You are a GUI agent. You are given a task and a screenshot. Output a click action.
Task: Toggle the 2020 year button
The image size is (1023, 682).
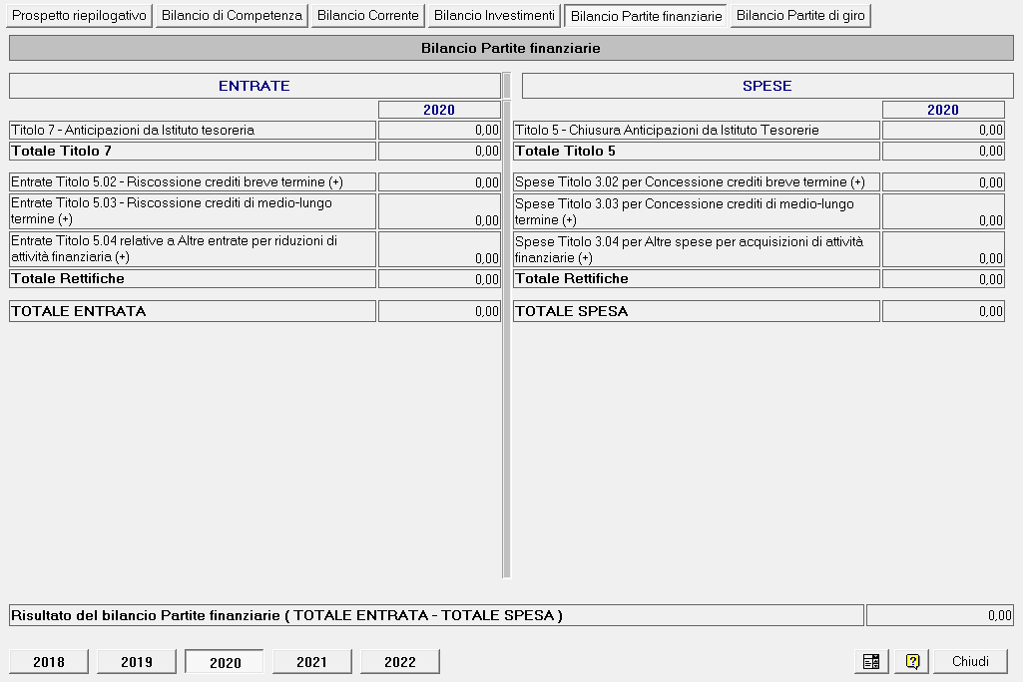click(x=225, y=662)
